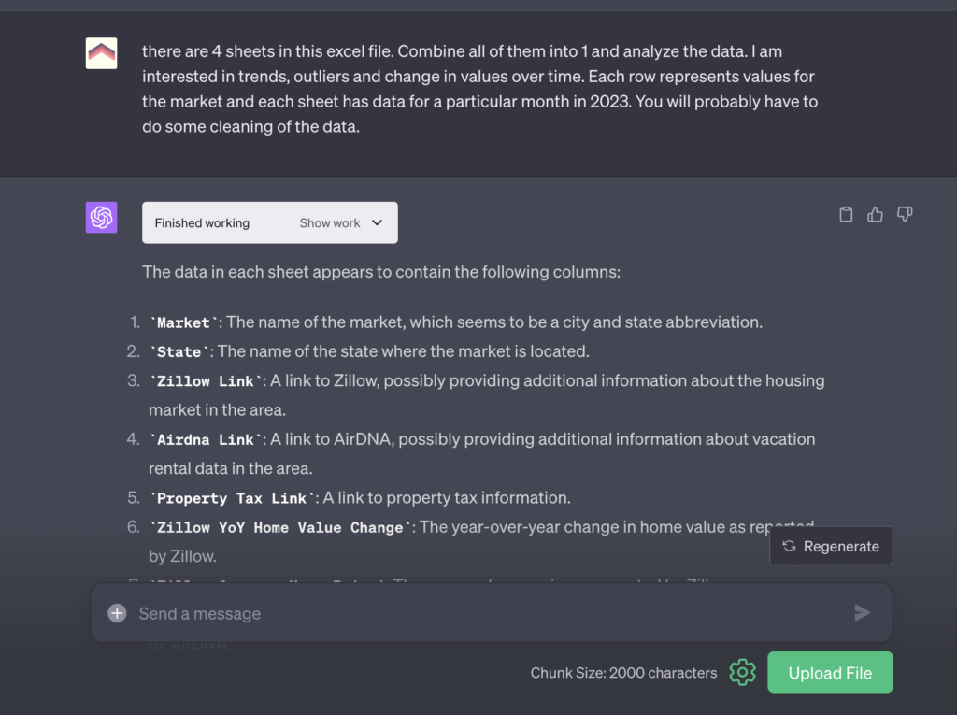957x715 pixels.
Task: Copy the response with the clipboard icon
Action: pos(846,215)
